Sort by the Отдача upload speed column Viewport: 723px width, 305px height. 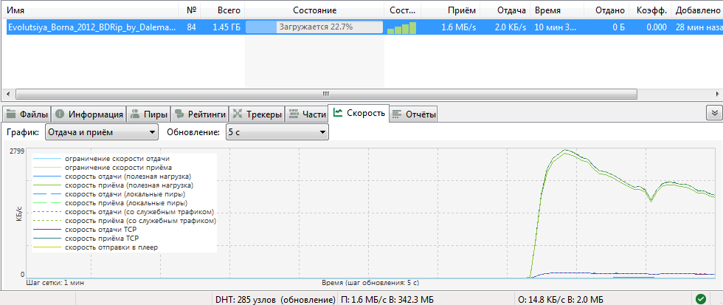click(x=505, y=10)
